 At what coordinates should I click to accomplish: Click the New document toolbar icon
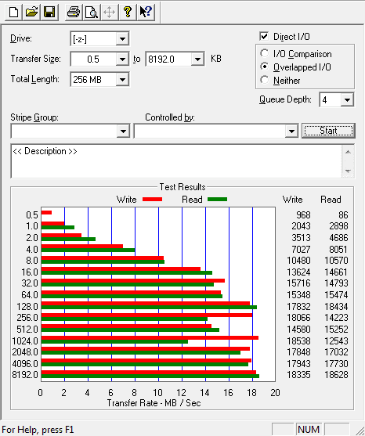coord(14,13)
